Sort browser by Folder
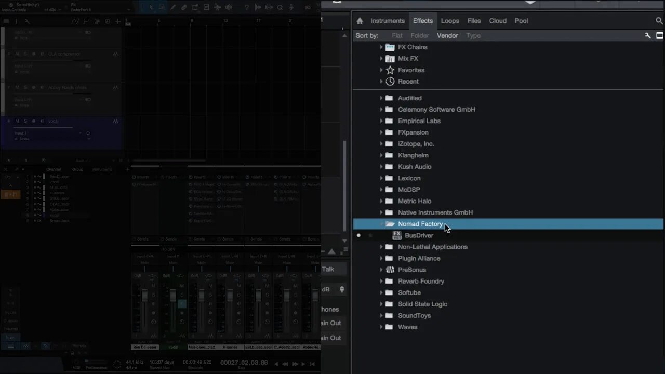The width and height of the screenshot is (665, 374). pos(420,36)
